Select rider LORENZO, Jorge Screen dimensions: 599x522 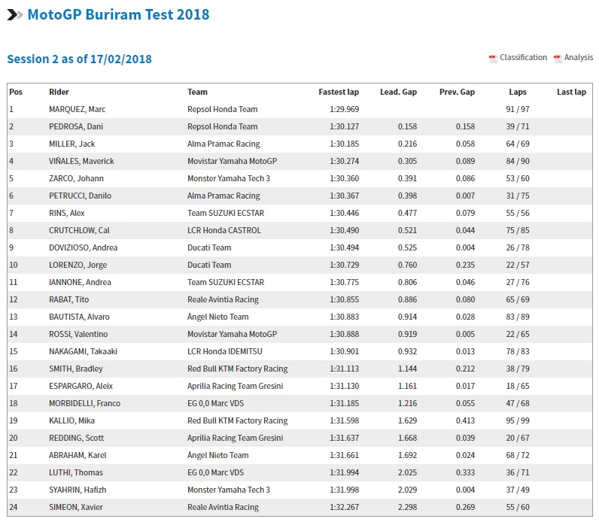pyautogui.click(x=78, y=265)
